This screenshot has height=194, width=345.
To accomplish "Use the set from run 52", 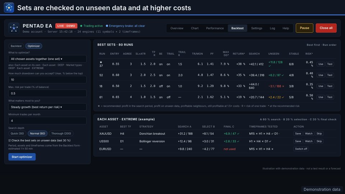I will [x=321, y=75].
